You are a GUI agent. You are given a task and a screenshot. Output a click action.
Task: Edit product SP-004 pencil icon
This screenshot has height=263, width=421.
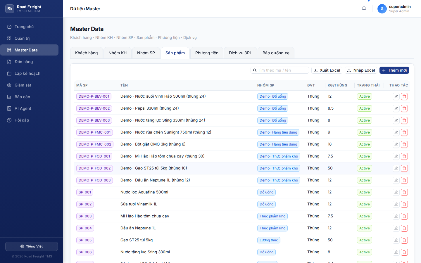(396, 228)
